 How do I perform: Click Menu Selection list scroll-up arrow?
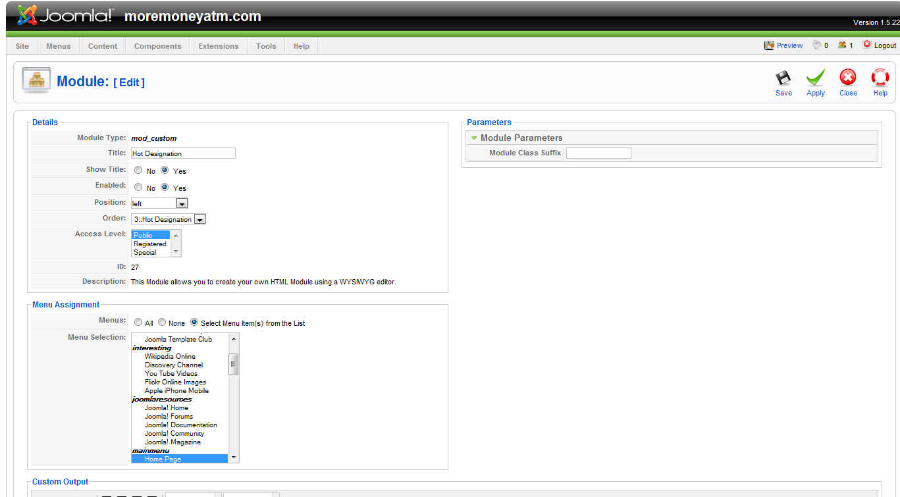pyautogui.click(x=234, y=339)
